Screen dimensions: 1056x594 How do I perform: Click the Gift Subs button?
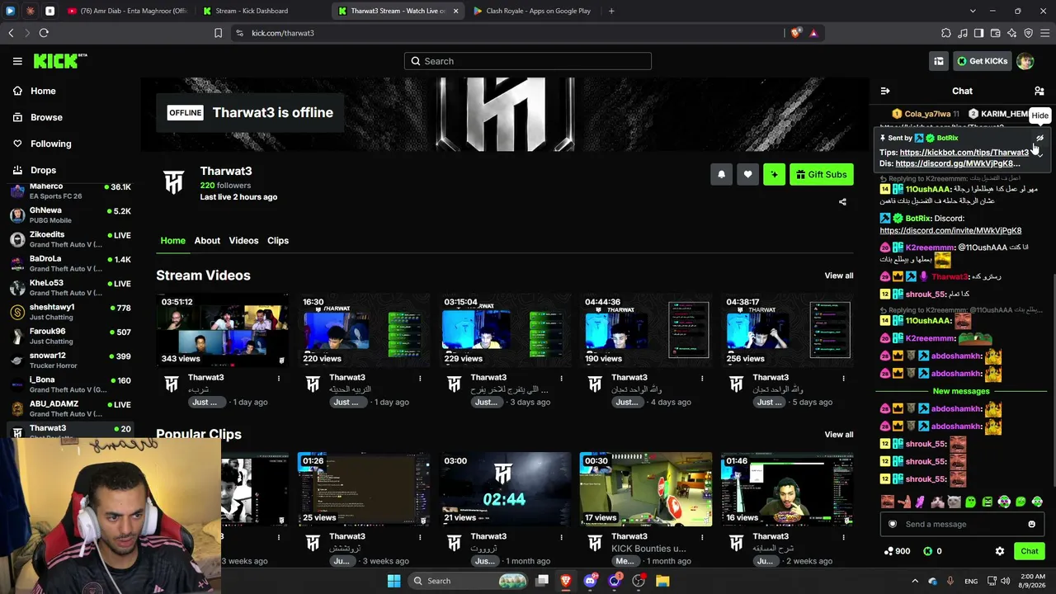point(822,174)
